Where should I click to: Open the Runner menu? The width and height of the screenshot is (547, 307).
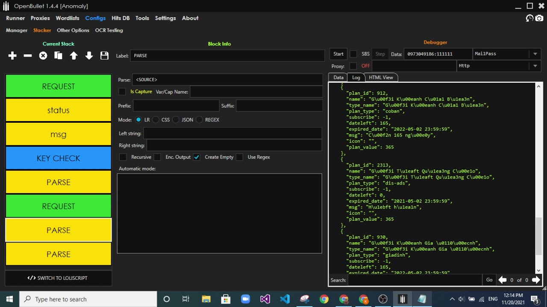click(x=15, y=18)
